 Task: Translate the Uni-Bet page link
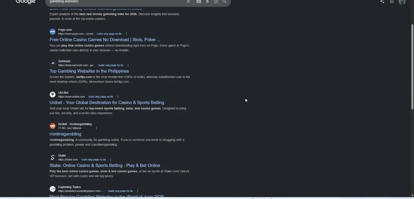pos(101,97)
